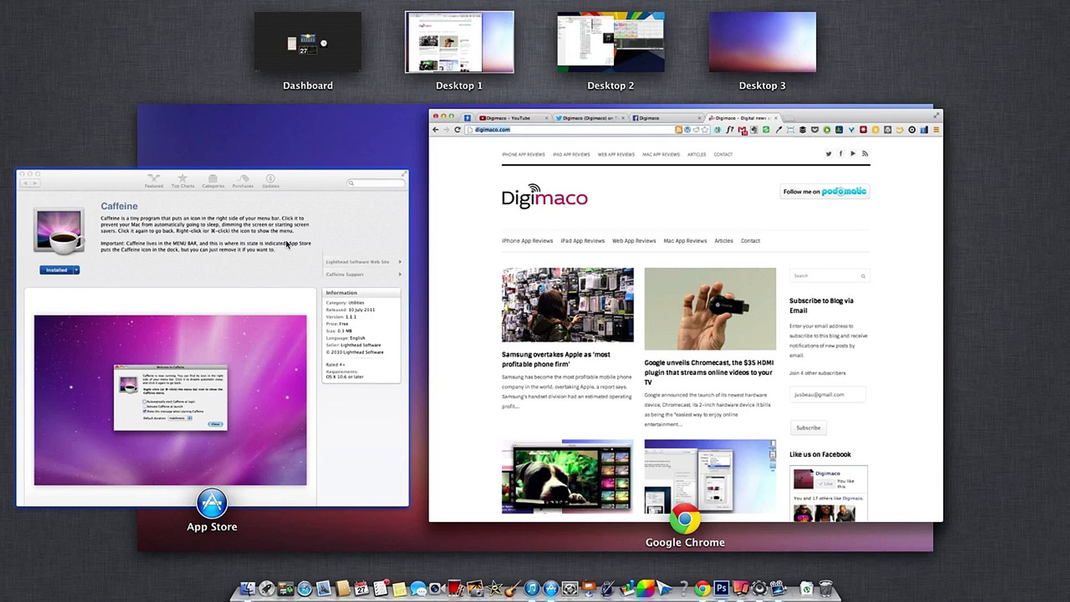The image size is (1070, 602).
Task: Open Web App Reviews menu item
Action: pyautogui.click(x=634, y=241)
